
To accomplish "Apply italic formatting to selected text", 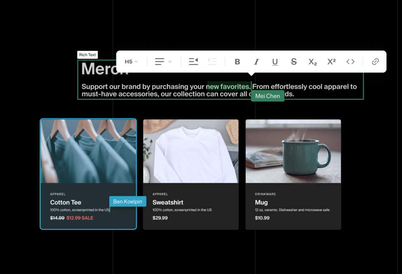I will pyautogui.click(x=256, y=62).
